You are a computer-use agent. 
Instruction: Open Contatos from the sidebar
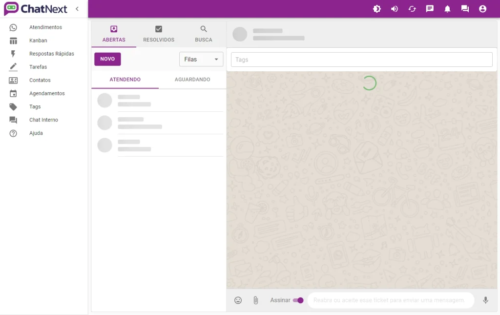tap(40, 81)
